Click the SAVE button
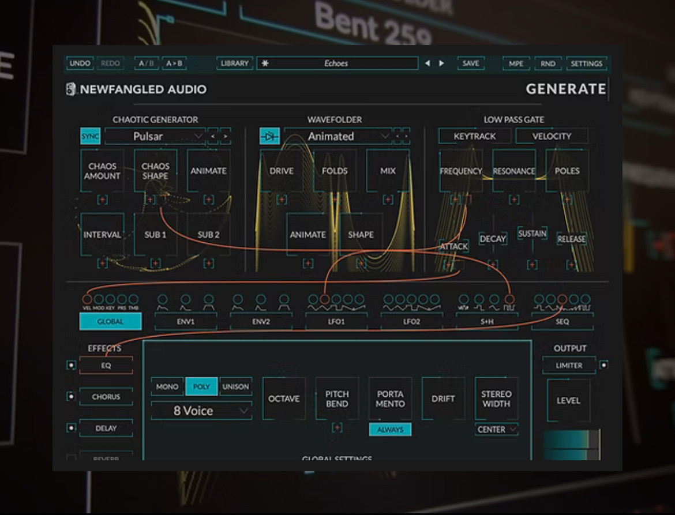 (x=471, y=63)
